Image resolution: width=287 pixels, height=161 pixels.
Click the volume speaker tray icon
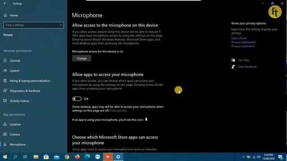tap(259, 157)
